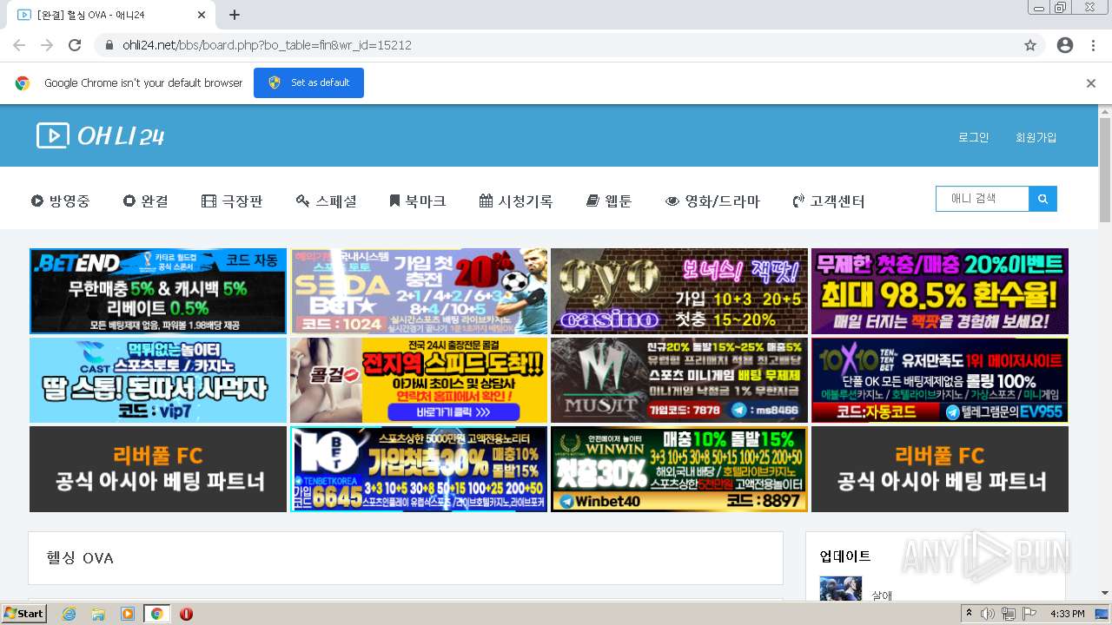
Task: Select the Chrome taskbar icon
Action: tap(156, 614)
